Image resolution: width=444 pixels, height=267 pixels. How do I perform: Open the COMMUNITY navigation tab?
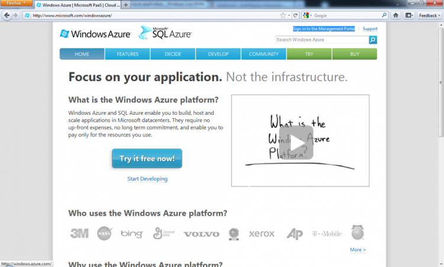[x=263, y=54]
